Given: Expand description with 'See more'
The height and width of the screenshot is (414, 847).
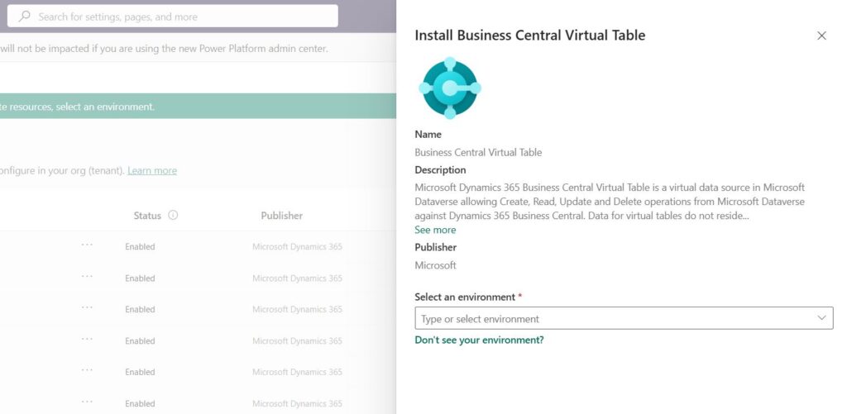Looking at the screenshot, I should click(x=435, y=230).
